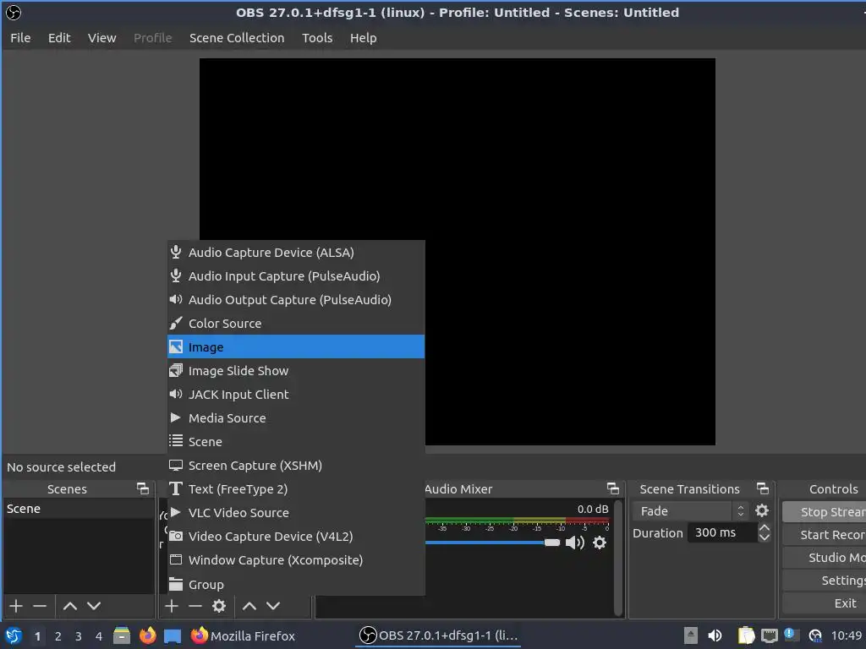
Task: Choose Text (FreeType 2) source
Action: point(296,489)
